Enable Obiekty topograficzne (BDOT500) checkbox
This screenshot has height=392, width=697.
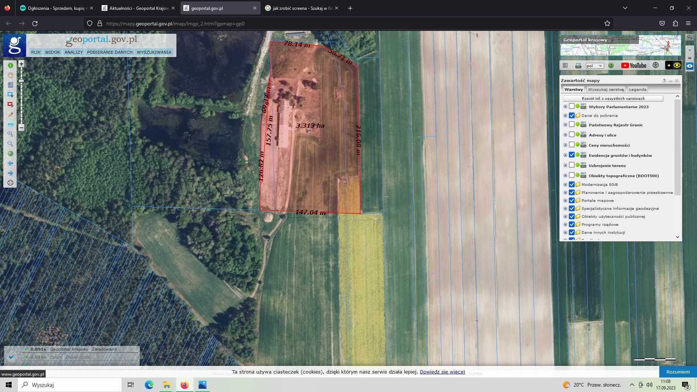pos(572,175)
